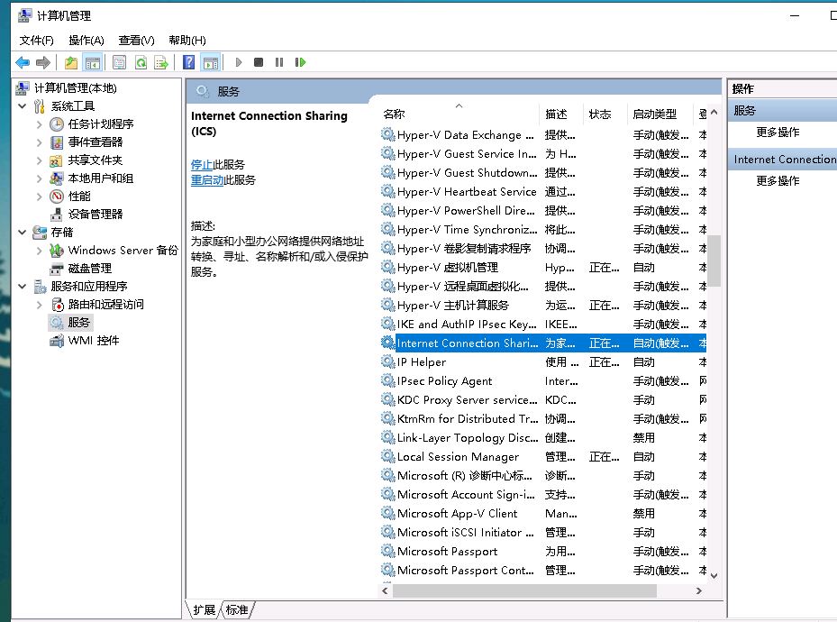Open 共享文件夹 in the tree
Screen dimensions: 837x622
coord(96,160)
